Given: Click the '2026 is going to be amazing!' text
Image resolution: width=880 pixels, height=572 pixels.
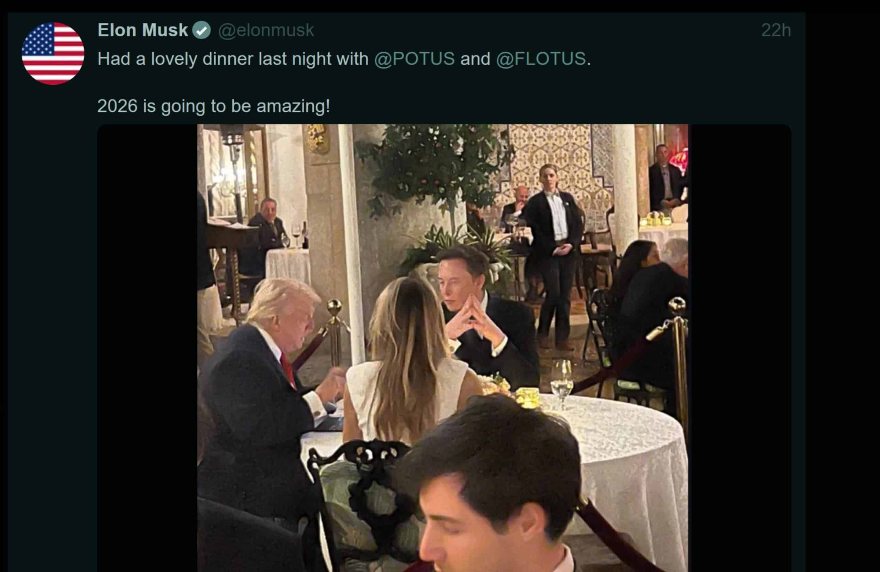Looking at the screenshot, I should pyautogui.click(x=213, y=106).
